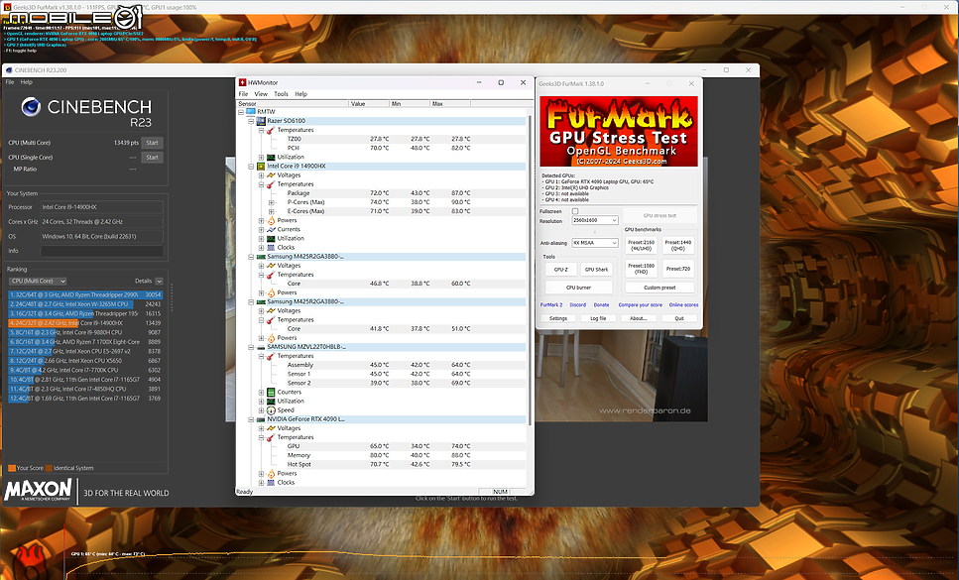Collapse the Razer SO6100 node
The height and width of the screenshot is (580, 959).
pyautogui.click(x=251, y=121)
